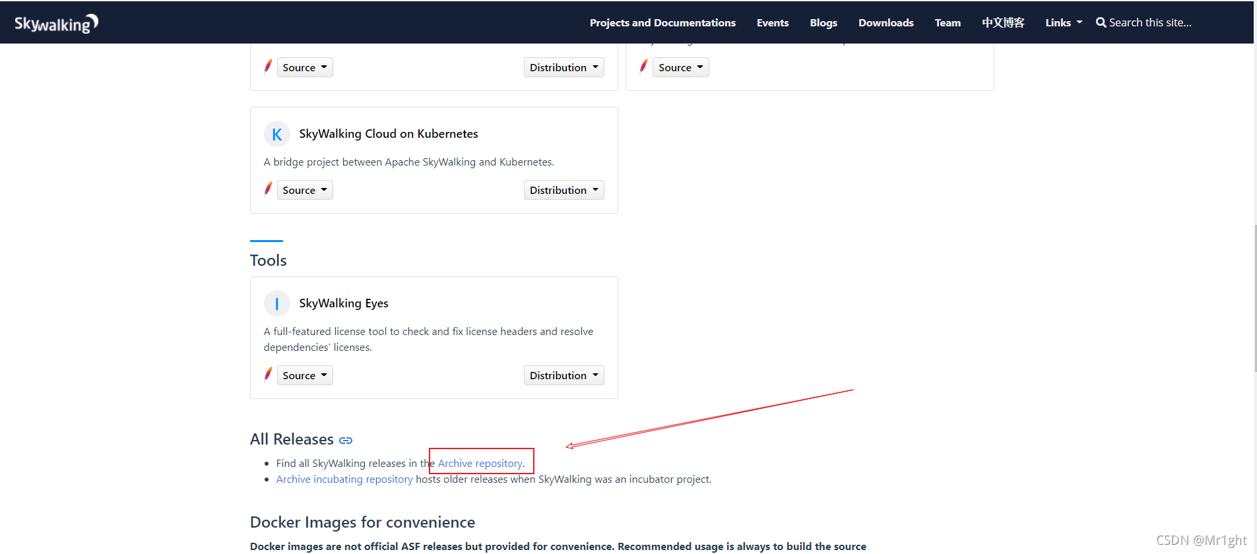Open the Team page
The image size is (1257, 554).
[948, 22]
